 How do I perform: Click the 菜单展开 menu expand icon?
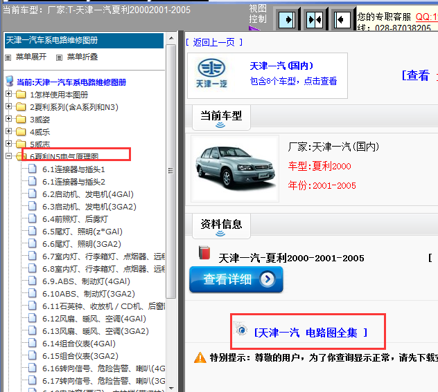click(8, 57)
